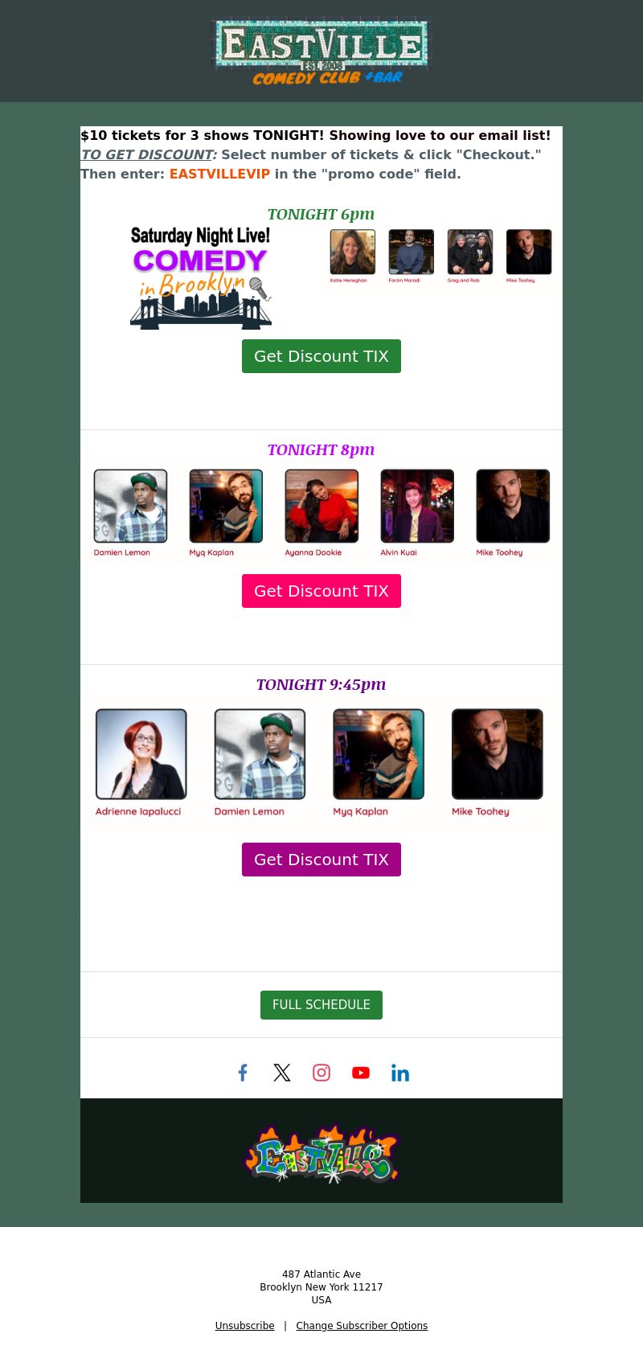The height and width of the screenshot is (1346, 643).
Task: Get discount tickets for the 8pm show
Action: pyautogui.click(x=321, y=591)
